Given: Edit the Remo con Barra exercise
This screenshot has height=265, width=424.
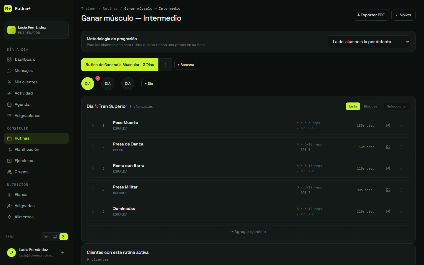Looking at the screenshot, I should point(388,168).
